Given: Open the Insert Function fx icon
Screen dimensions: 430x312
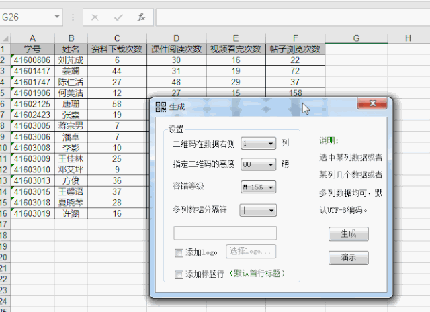Looking at the screenshot, I should click(141, 17).
